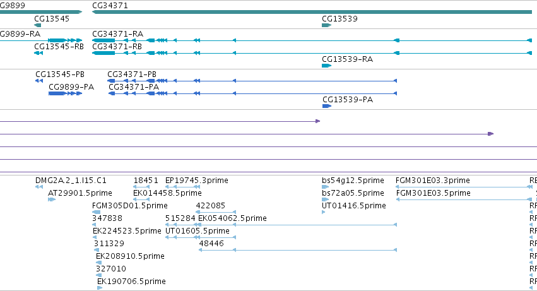537x291 pixels.
Task: Select EST label EK054062.5prime
Action: click(x=233, y=218)
